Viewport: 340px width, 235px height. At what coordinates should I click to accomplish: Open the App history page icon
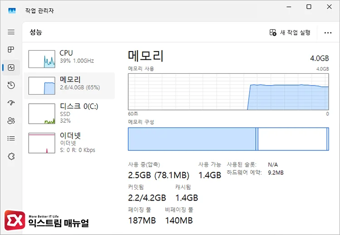[11, 85]
